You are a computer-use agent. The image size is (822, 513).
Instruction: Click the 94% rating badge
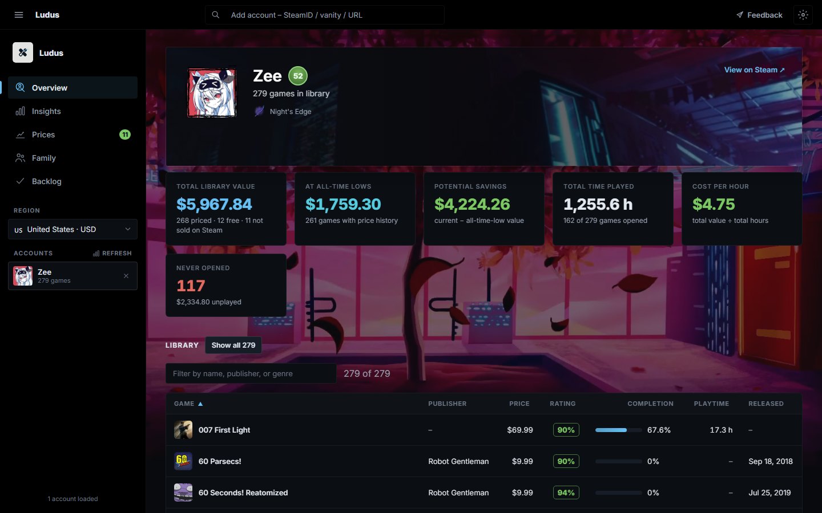coord(566,492)
